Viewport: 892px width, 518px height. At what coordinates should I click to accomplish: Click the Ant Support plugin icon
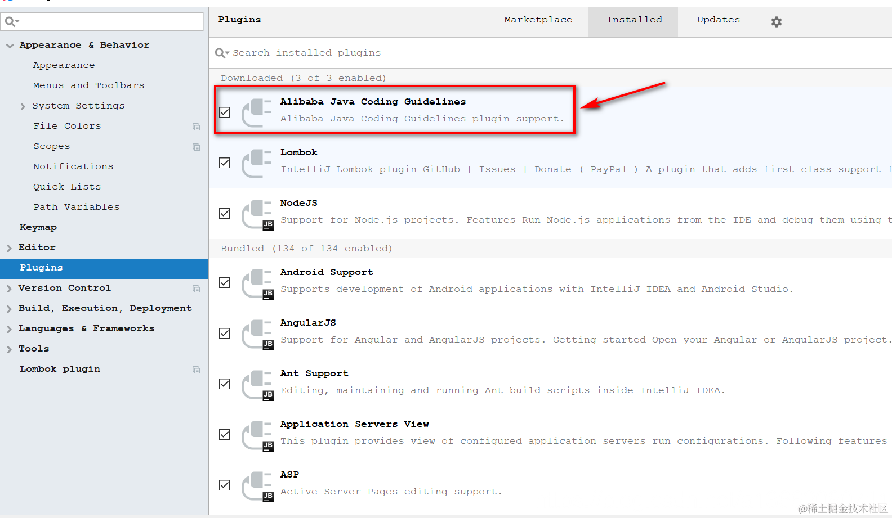point(257,385)
